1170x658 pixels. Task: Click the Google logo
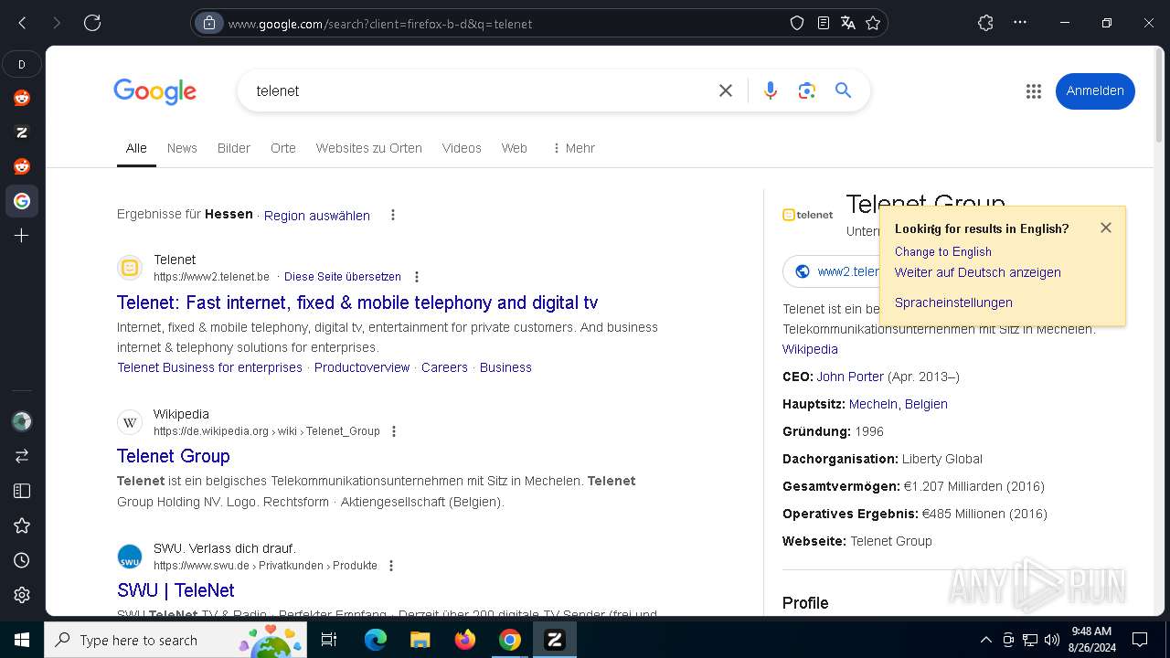(155, 91)
